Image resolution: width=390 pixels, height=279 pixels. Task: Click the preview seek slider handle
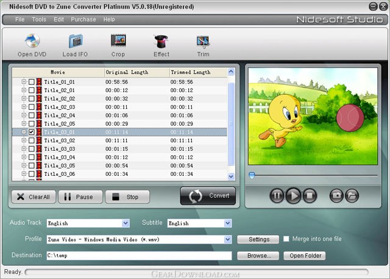(x=252, y=175)
